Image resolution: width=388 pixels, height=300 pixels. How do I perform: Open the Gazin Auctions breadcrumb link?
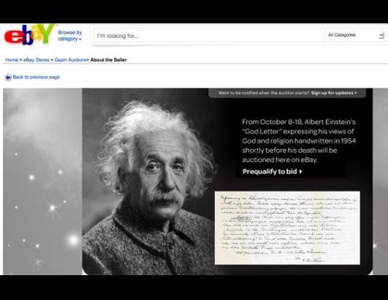tap(71, 60)
